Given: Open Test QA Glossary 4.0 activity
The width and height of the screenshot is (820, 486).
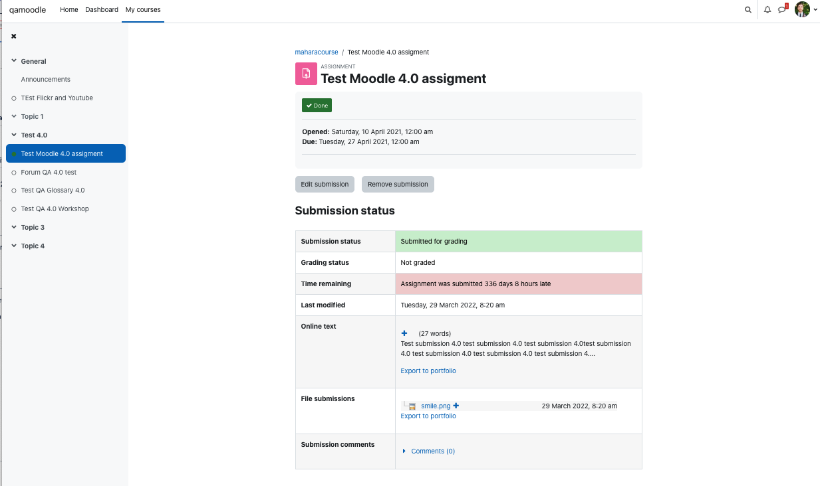Looking at the screenshot, I should tap(53, 191).
